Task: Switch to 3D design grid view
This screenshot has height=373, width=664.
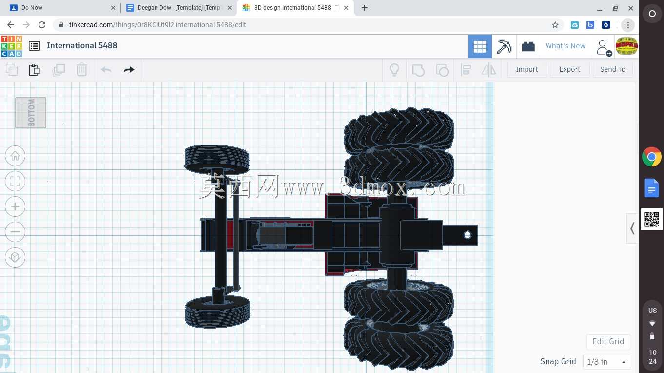Action: 480,46
